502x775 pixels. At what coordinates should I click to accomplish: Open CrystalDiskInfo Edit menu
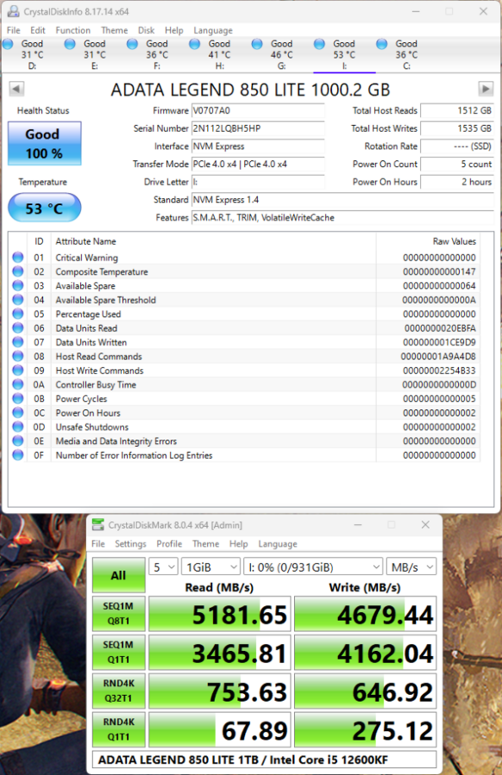(38, 30)
